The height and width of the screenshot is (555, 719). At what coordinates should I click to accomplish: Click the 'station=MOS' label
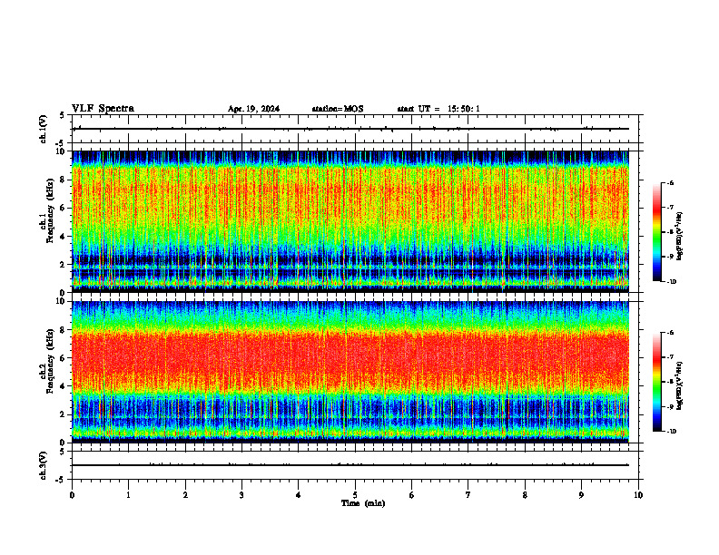338,109
